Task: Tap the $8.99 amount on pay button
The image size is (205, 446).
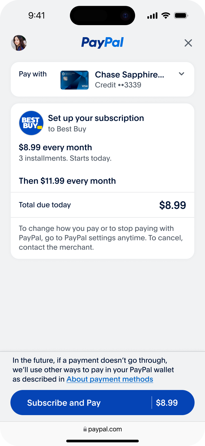Action: pos(167,403)
